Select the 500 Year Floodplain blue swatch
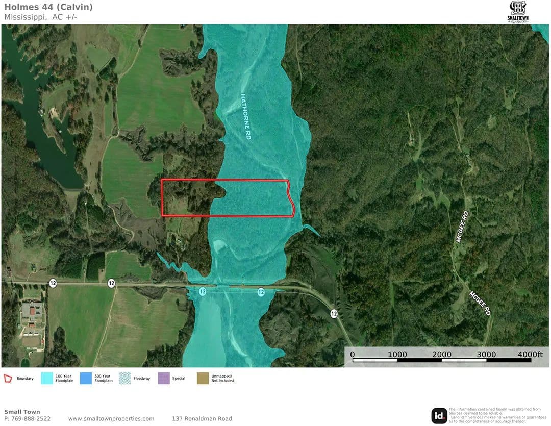551x426 pixels. 86,378
